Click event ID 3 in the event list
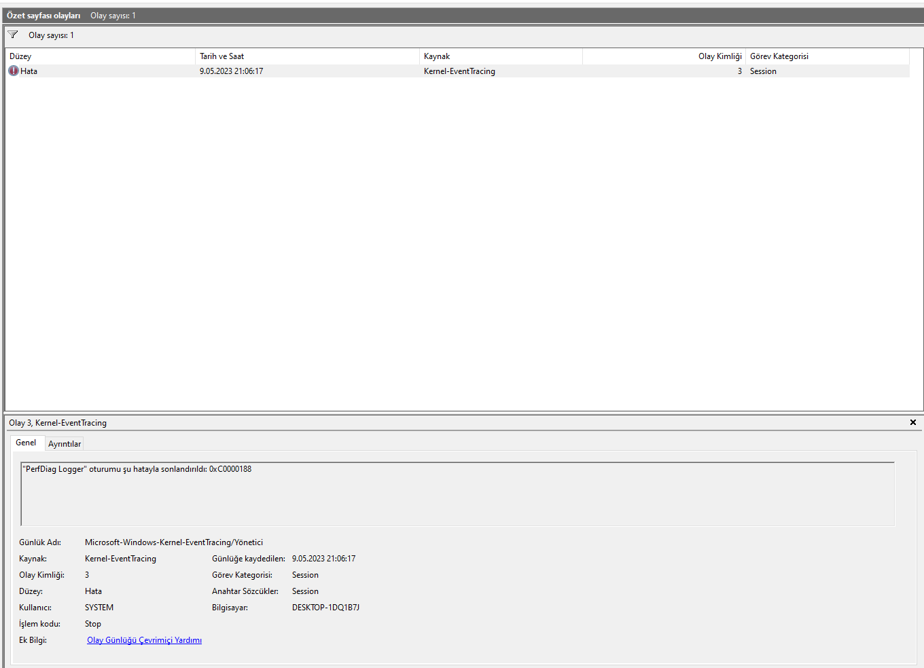This screenshot has width=924, height=668. (x=740, y=71)
